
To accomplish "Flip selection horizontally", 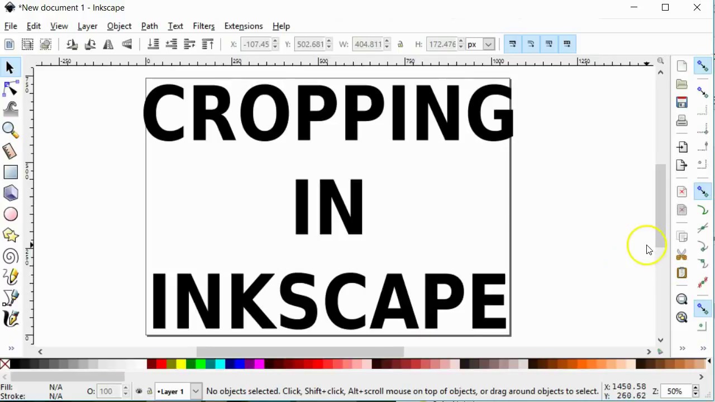I will pyautogui.click(x=108, y=44).
